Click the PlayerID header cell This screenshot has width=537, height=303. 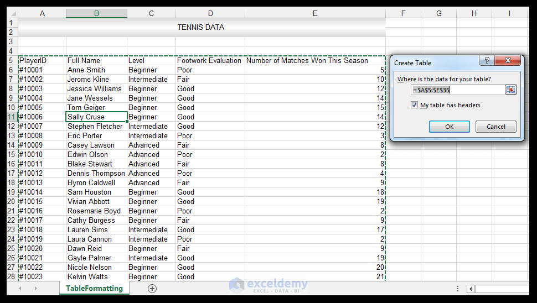tap(42, 60)
